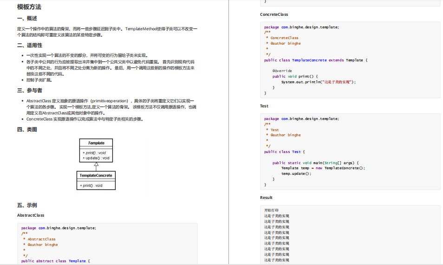Click the '@Override' annotation line

(282, 71)
